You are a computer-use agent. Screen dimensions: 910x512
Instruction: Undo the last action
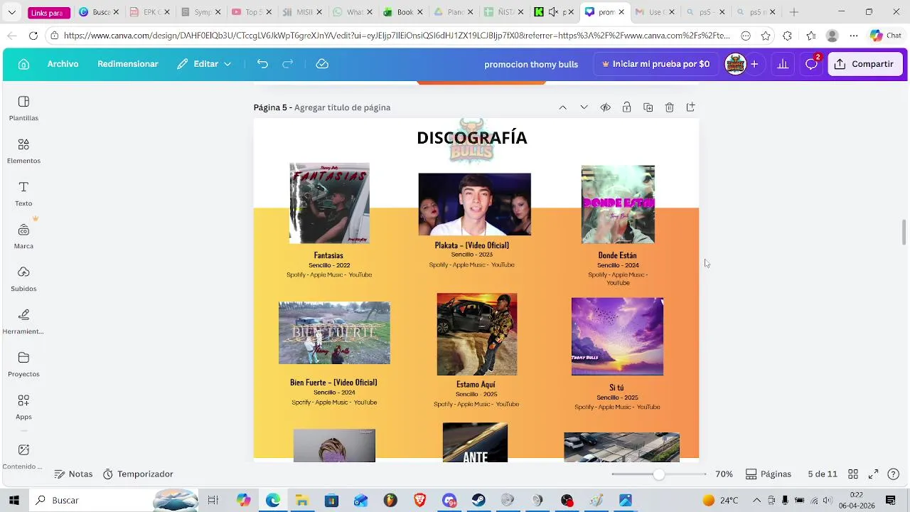[262, 64]
